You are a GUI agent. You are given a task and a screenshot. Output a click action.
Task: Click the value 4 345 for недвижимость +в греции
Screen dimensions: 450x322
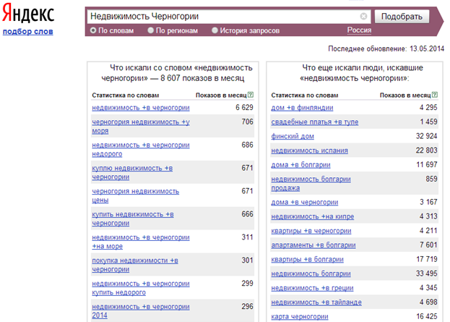[x=428, y=288]
